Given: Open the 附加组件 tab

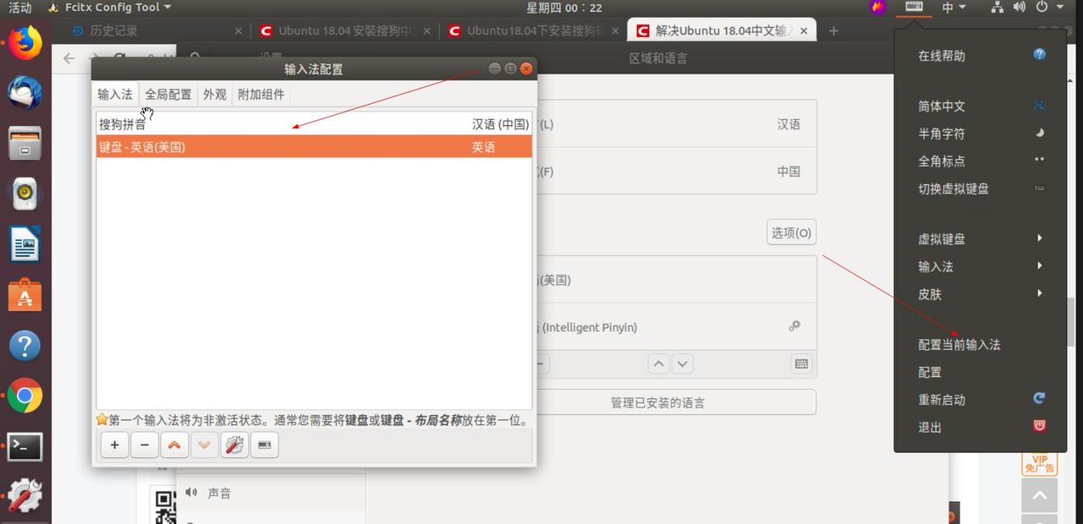Looking at the screenshot, I should coord(260,94).
